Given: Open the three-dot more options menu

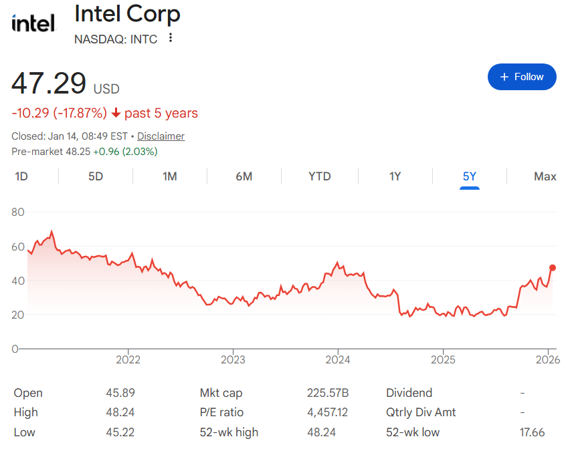Looking at the screenshot, I should click(x=171, y=38).
